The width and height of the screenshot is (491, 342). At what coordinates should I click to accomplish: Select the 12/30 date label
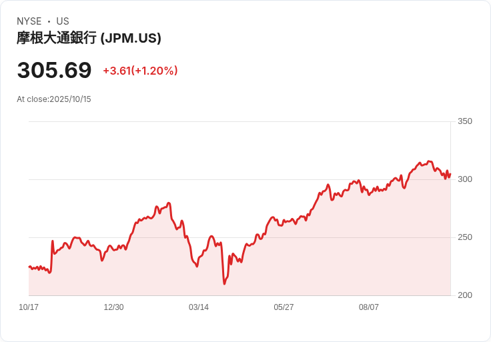[113, 307]
